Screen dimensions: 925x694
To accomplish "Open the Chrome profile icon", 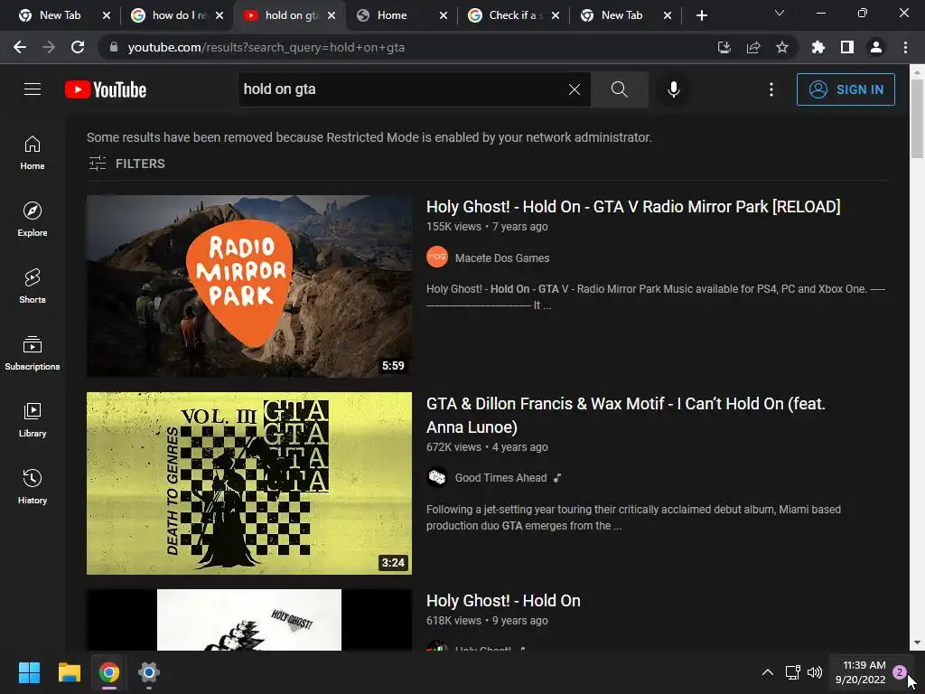I will pos(876,47).
